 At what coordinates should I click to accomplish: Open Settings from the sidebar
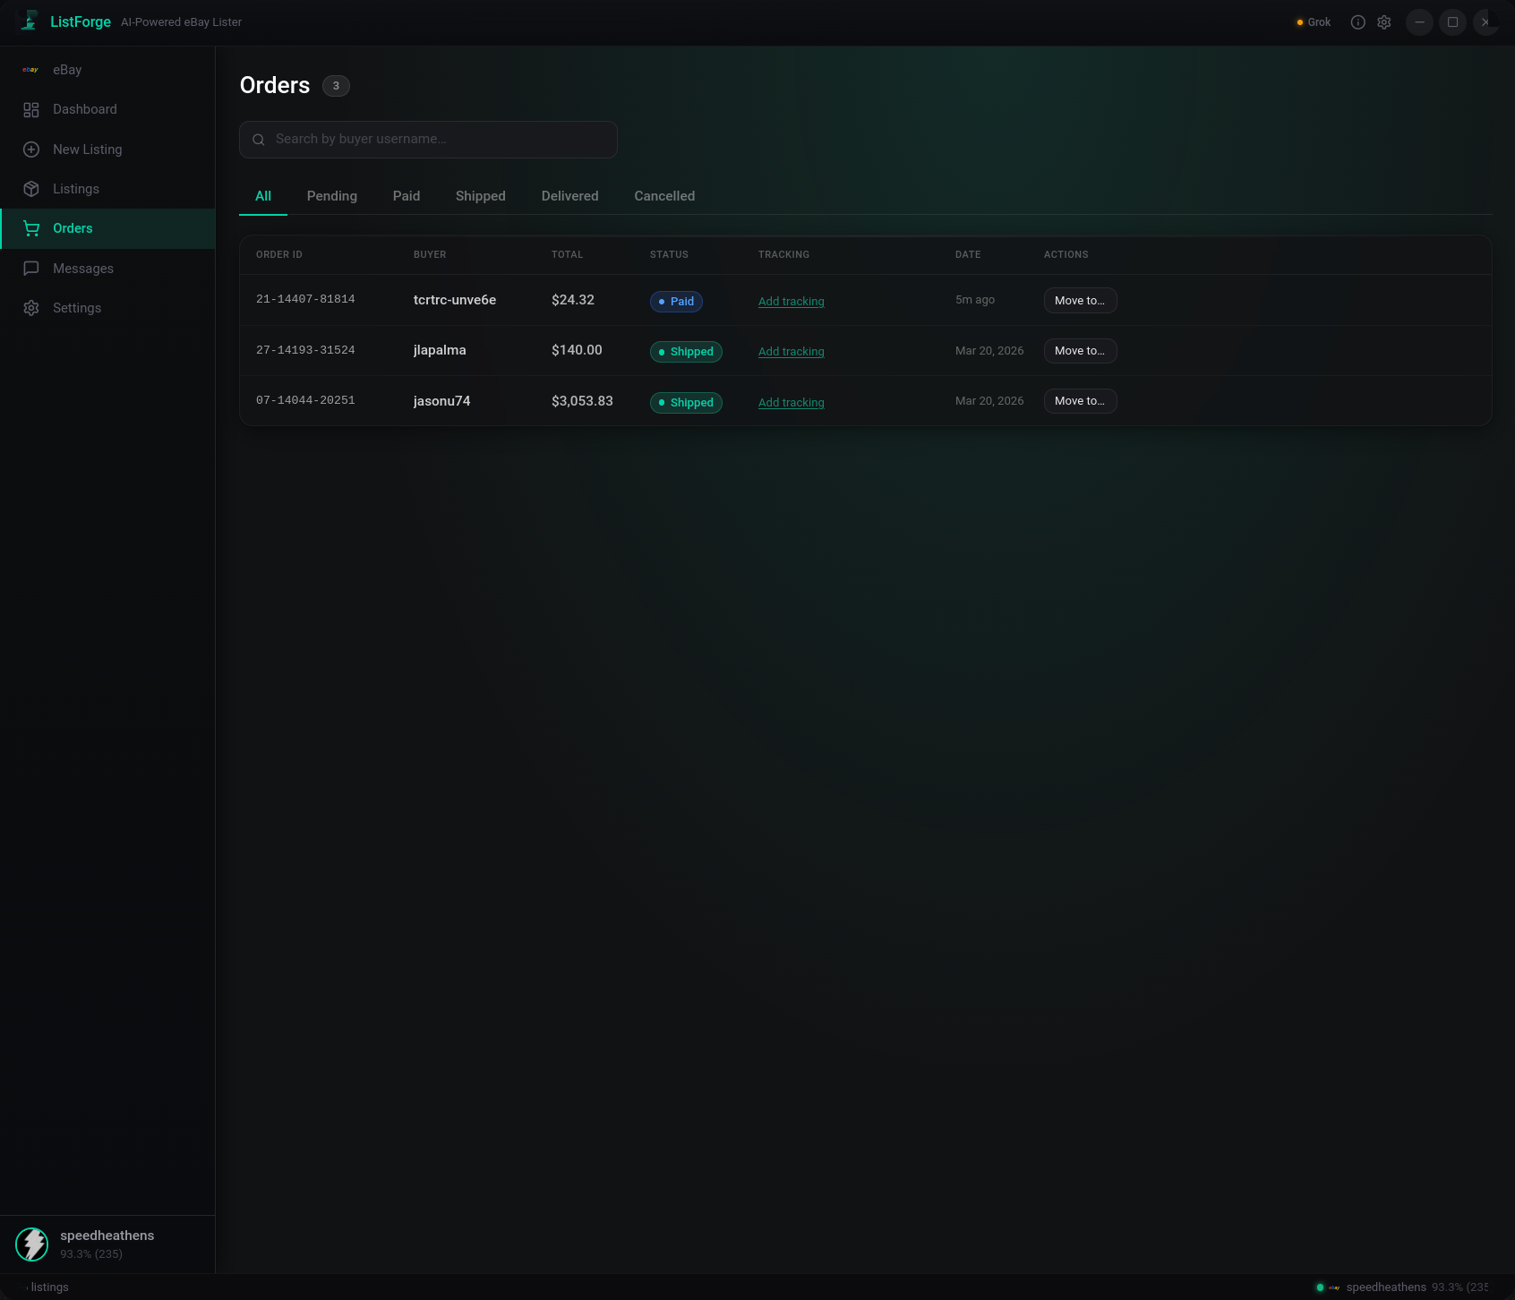click(x=107, y=308)
